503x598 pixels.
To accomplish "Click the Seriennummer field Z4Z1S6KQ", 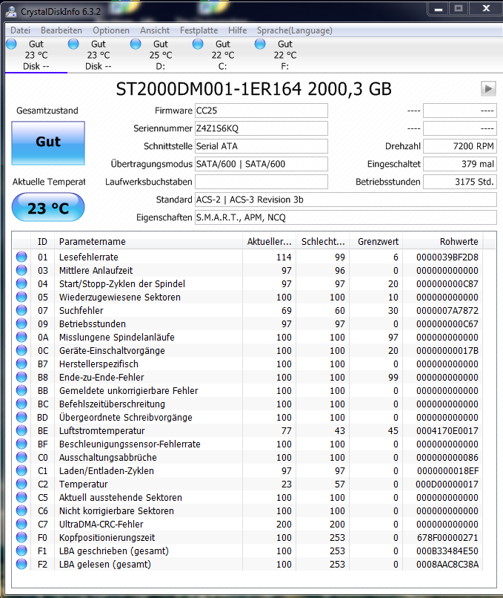I will coord(262,128).
